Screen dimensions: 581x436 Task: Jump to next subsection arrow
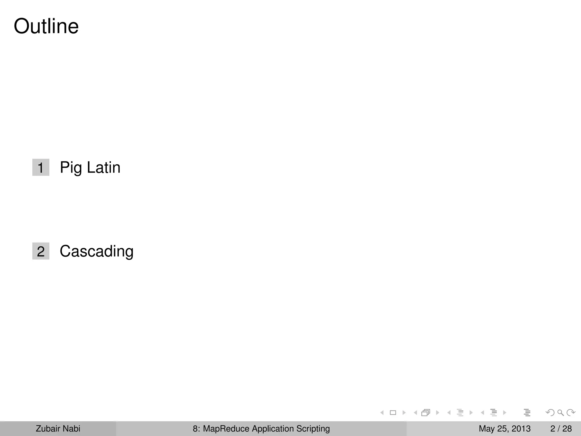(471, 413)
